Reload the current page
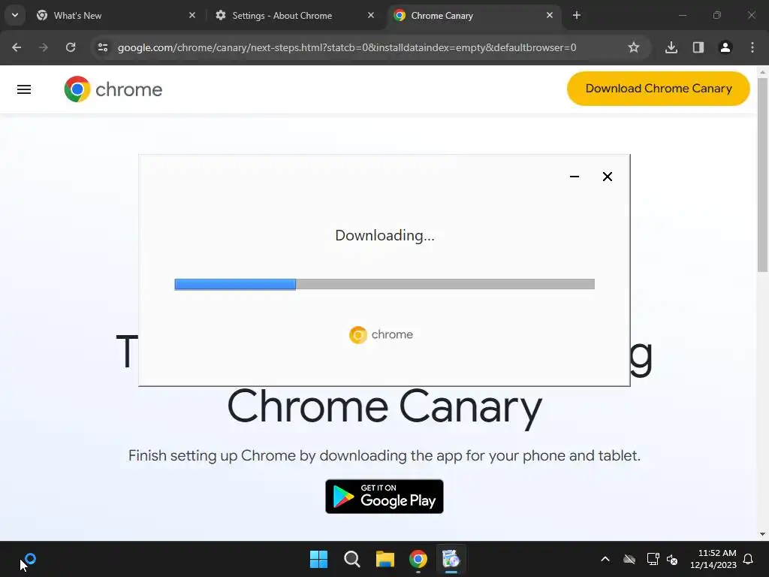Image resolution: width=769 pixels, height=577 pixels. click(x=71, y=47)
